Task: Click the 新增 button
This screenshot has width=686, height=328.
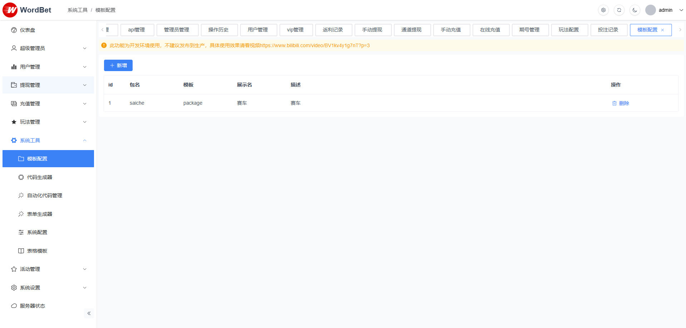Action: (118, 65)
